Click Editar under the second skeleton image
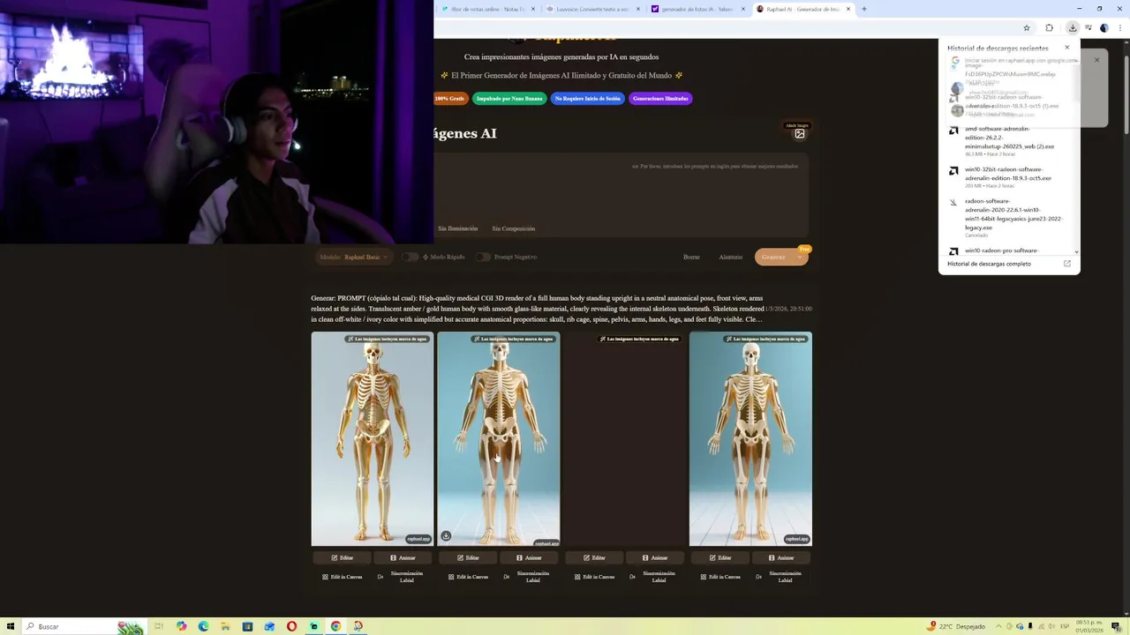The height and width of the screenshot is (635, 1130). pos(468,557)
